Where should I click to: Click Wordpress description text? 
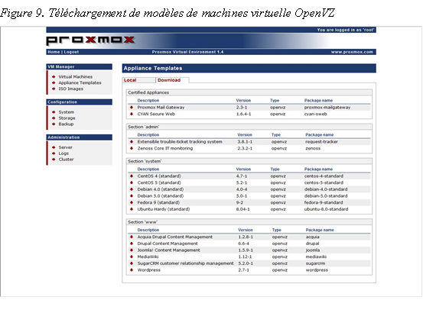coord(149,270)
